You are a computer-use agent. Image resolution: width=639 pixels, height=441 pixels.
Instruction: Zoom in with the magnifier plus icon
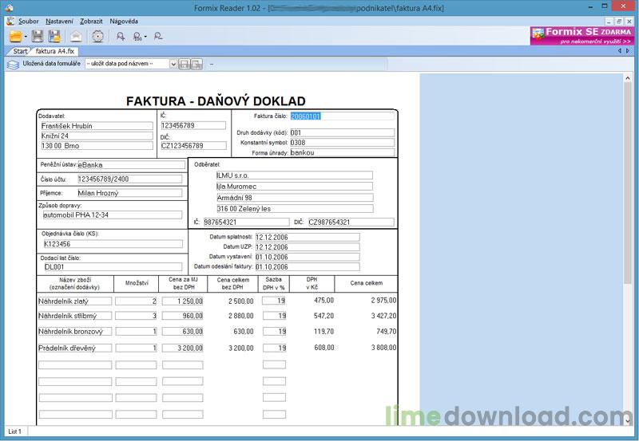[121, 37]
